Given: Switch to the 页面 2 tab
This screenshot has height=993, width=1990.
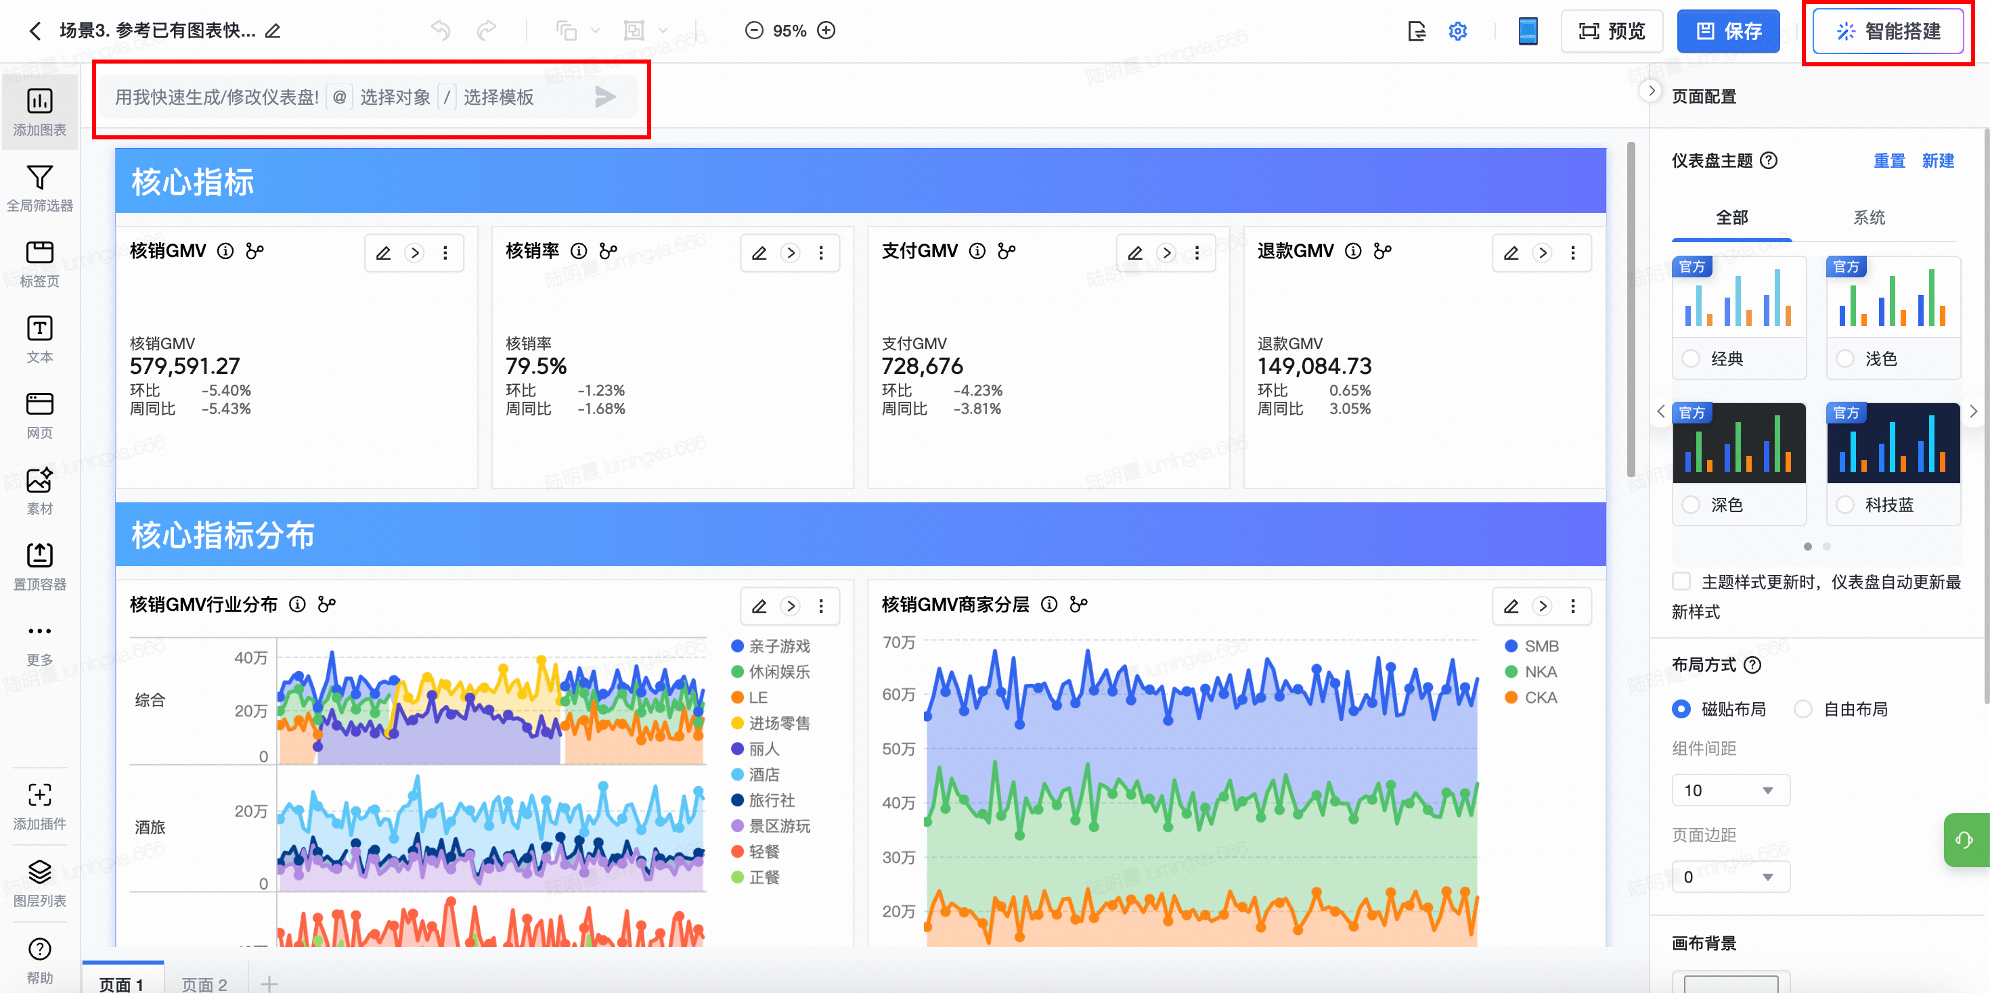Looking at the screenshot, I should tap(204, 983).
